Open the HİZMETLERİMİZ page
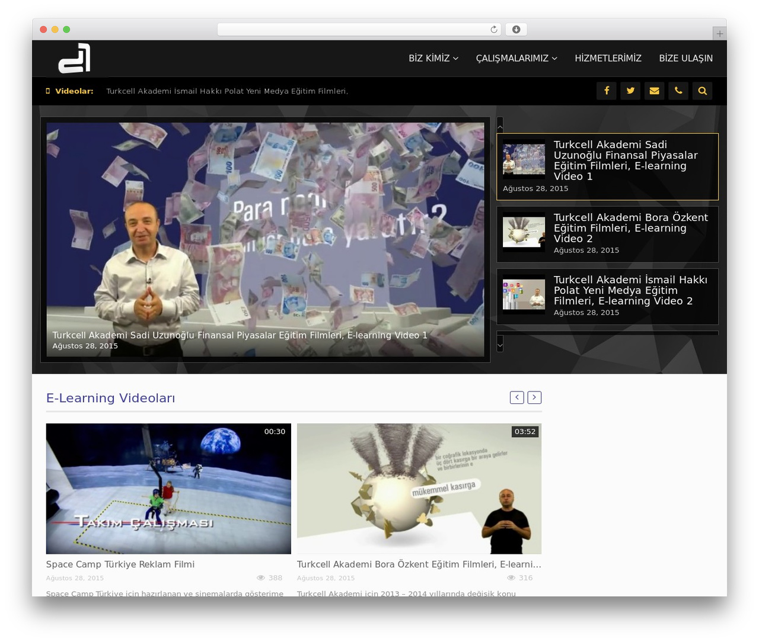The height and width of the screenshot is (642, 759). [608, 58]
